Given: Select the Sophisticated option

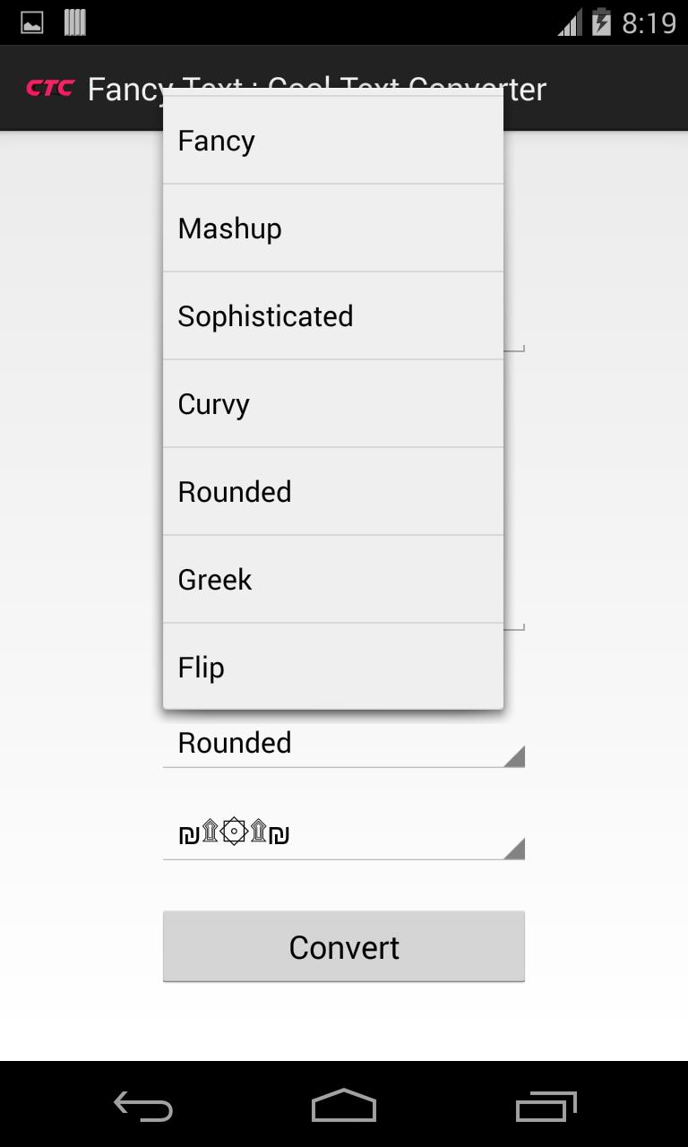Looking at the screenshot, I should (332, 315).
